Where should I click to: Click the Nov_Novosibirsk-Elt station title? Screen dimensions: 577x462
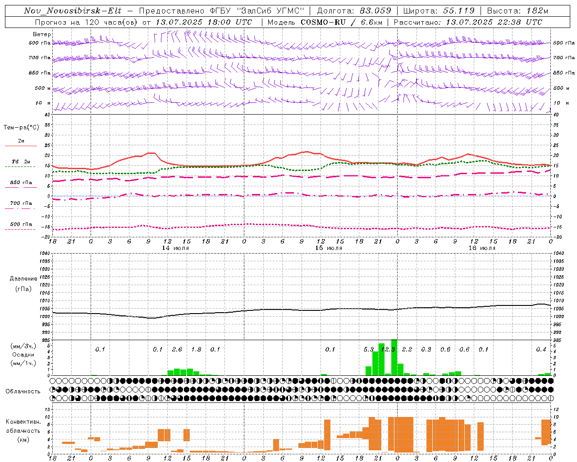(x=73, y=11)
